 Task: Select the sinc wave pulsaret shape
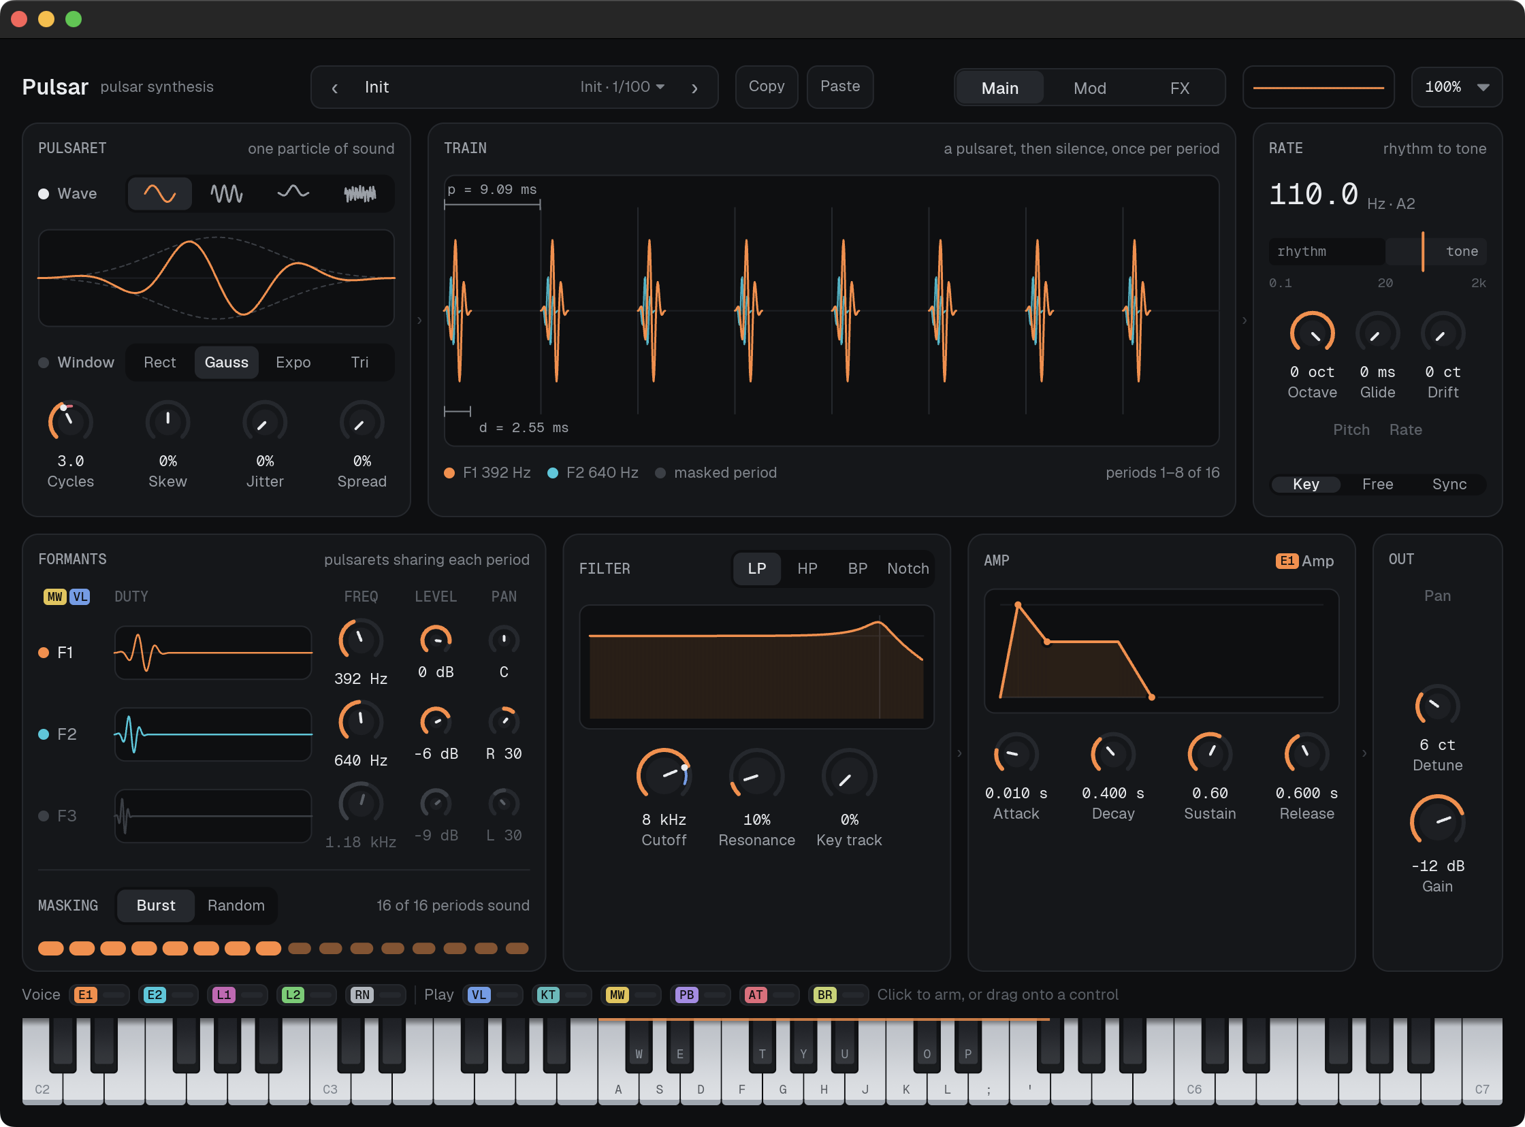(293, 194)
